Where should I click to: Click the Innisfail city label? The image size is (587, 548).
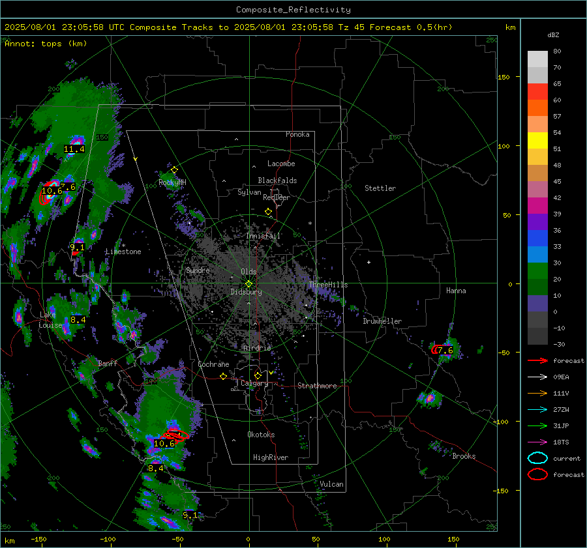click(263, 236)
